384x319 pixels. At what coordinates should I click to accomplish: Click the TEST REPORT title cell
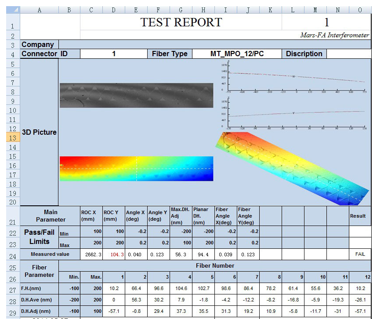coord(181,22)
